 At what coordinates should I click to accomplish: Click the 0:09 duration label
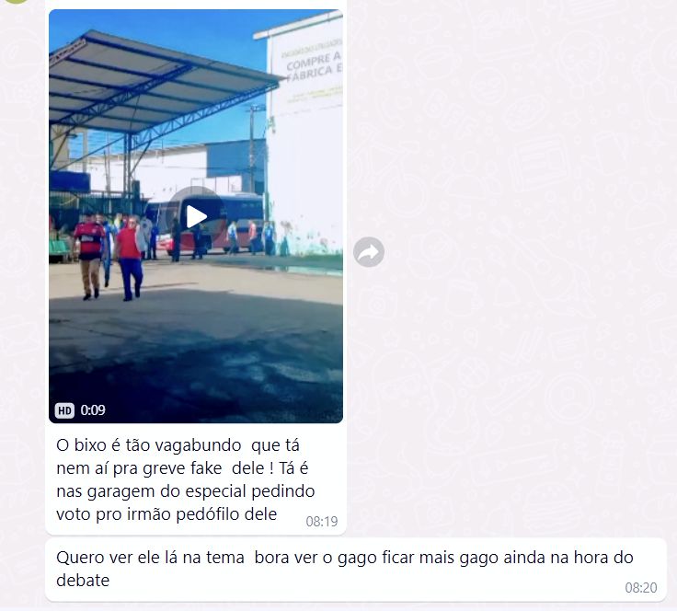coord(93,410)
